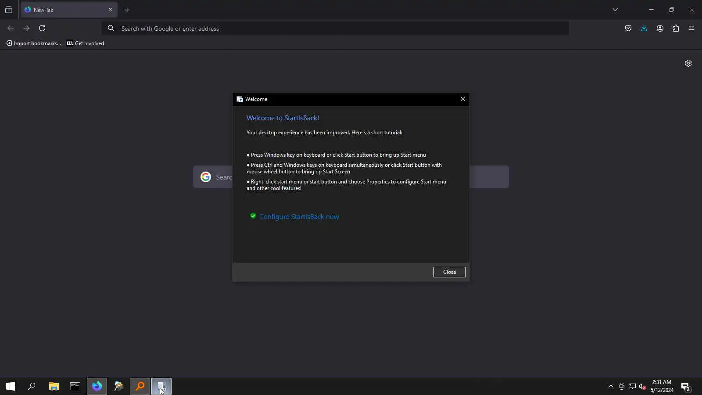
Task: Switch to Firefox from the taskbar
Action: pyautogui.click(x=97, y=386)
